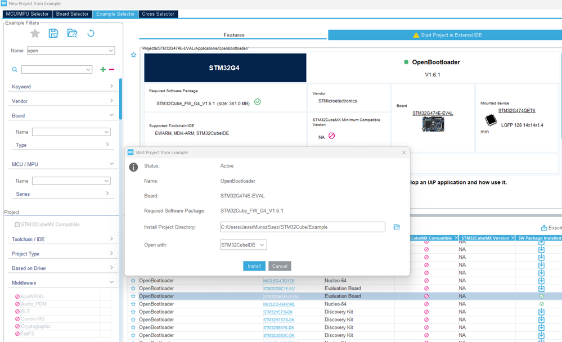This screenshot has height=342, width=562.
Task: Click the Install button in the dialog
Action: point(254,266)
